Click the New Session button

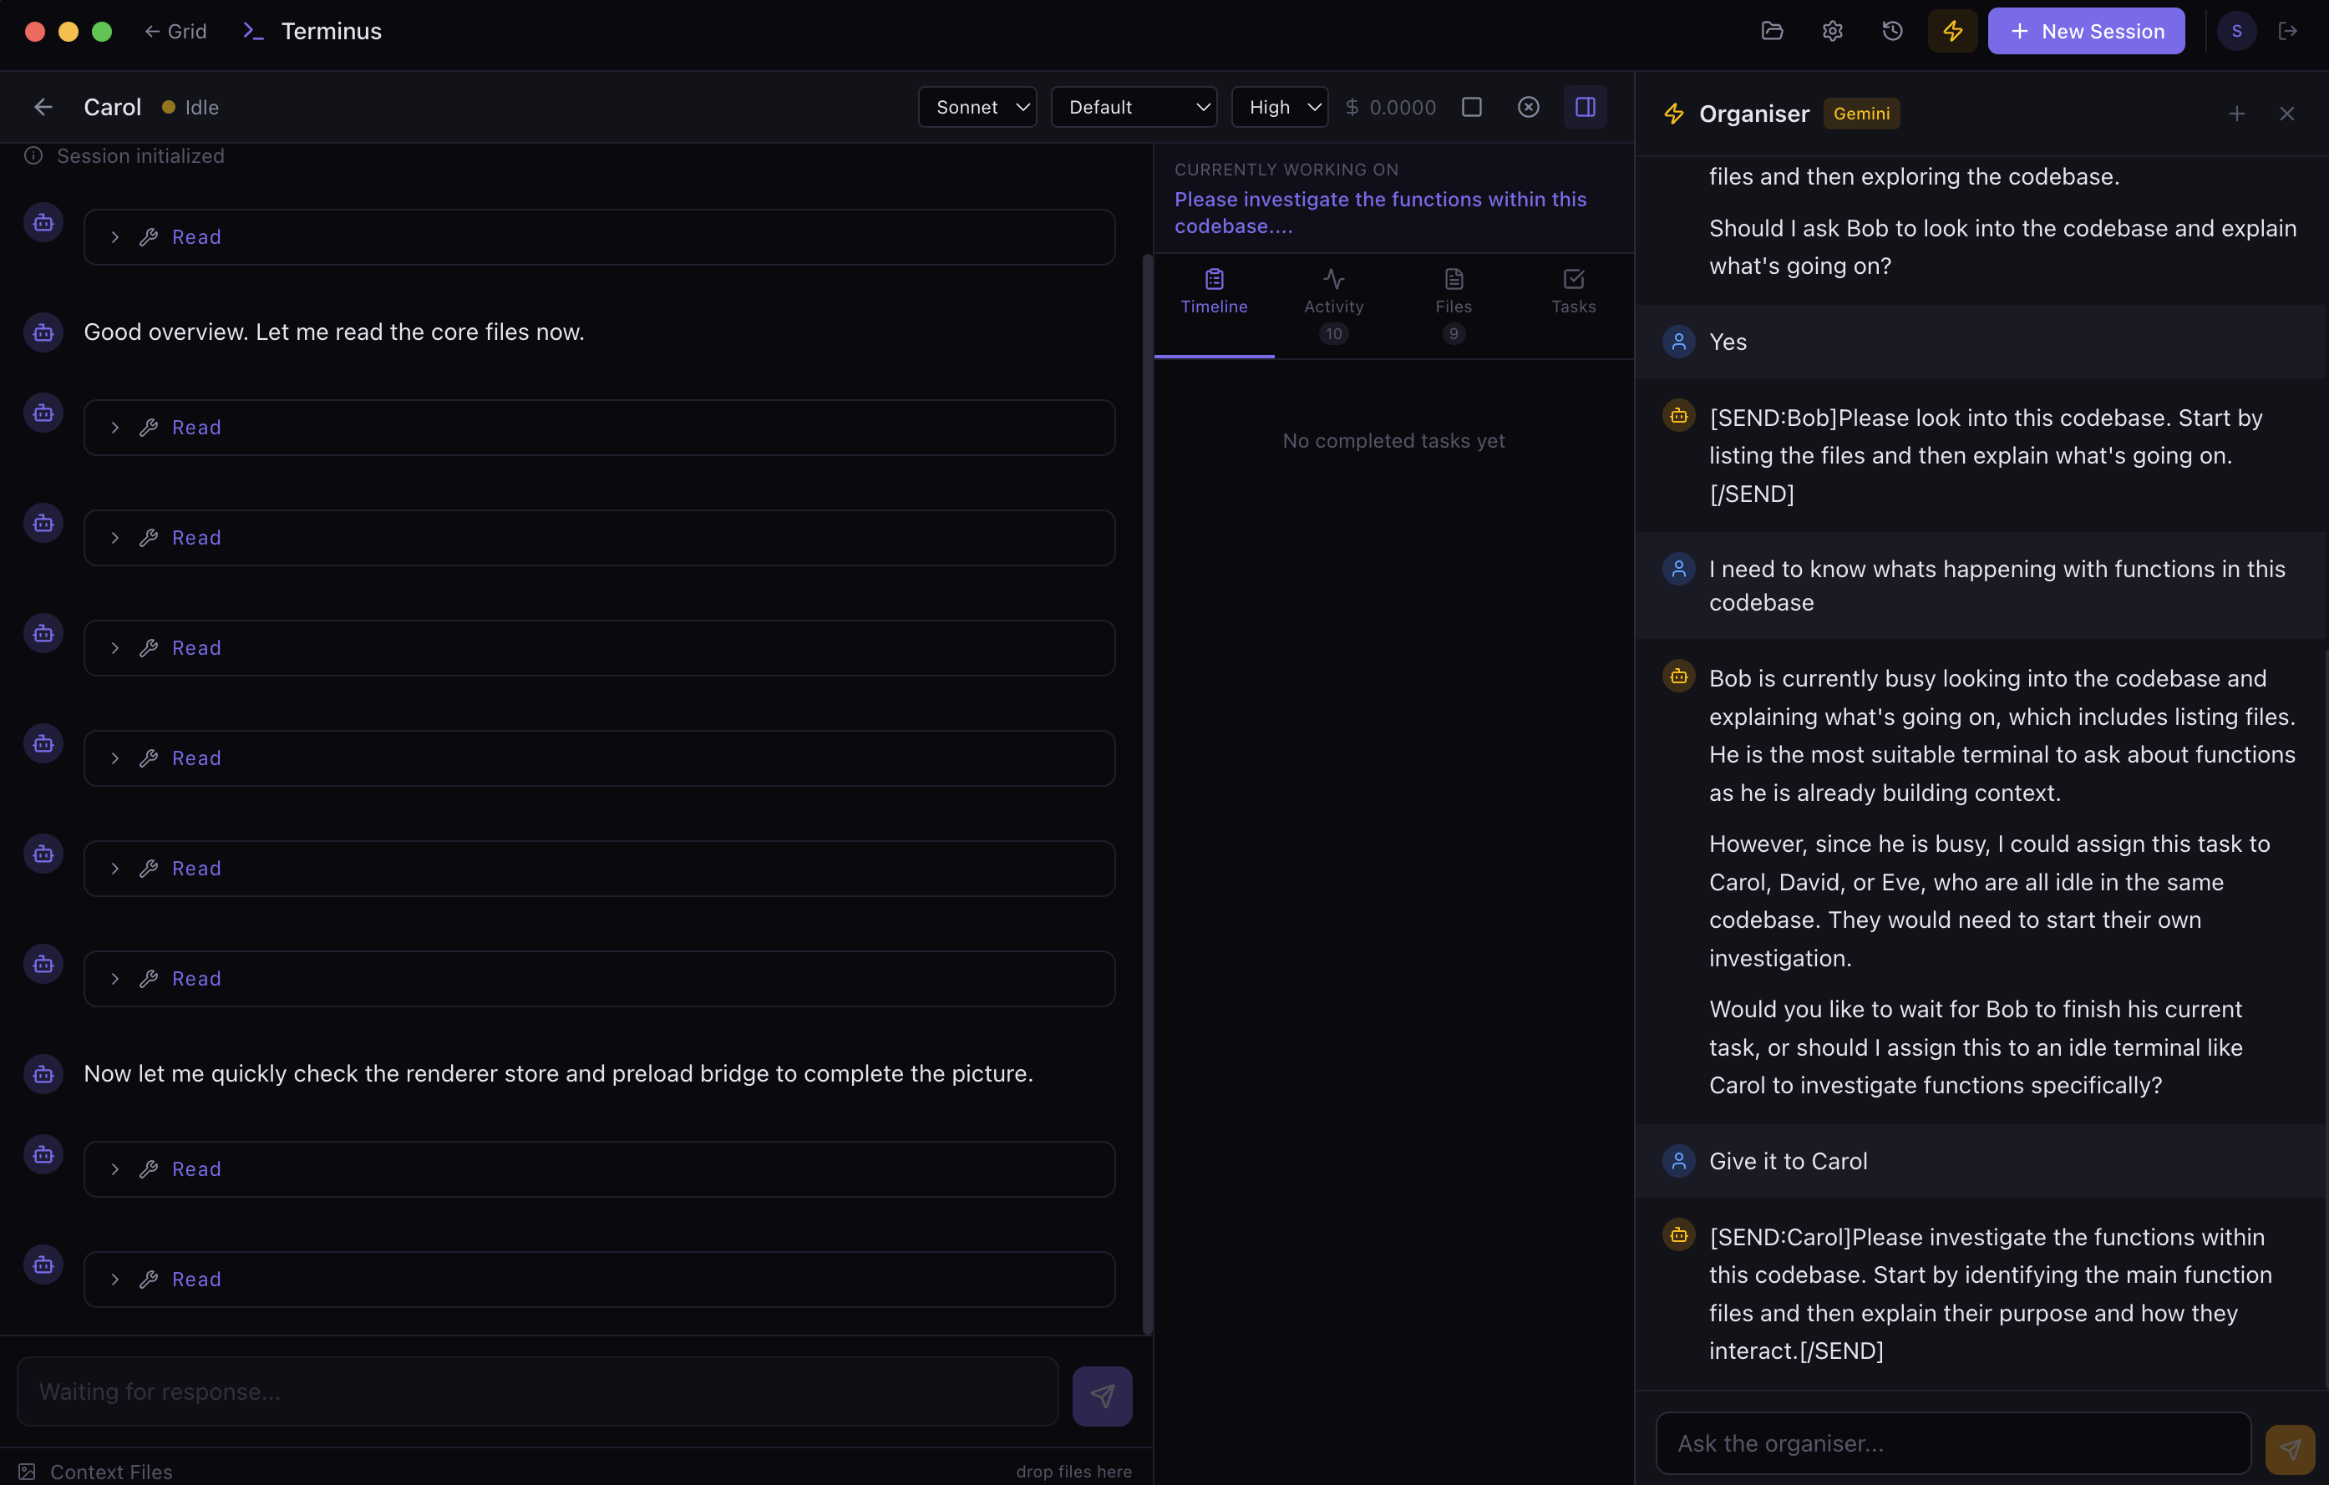(2085, 31)
